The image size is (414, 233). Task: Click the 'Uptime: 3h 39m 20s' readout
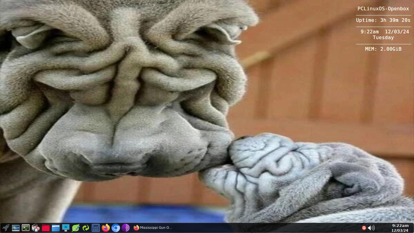[x=383, y=20]
